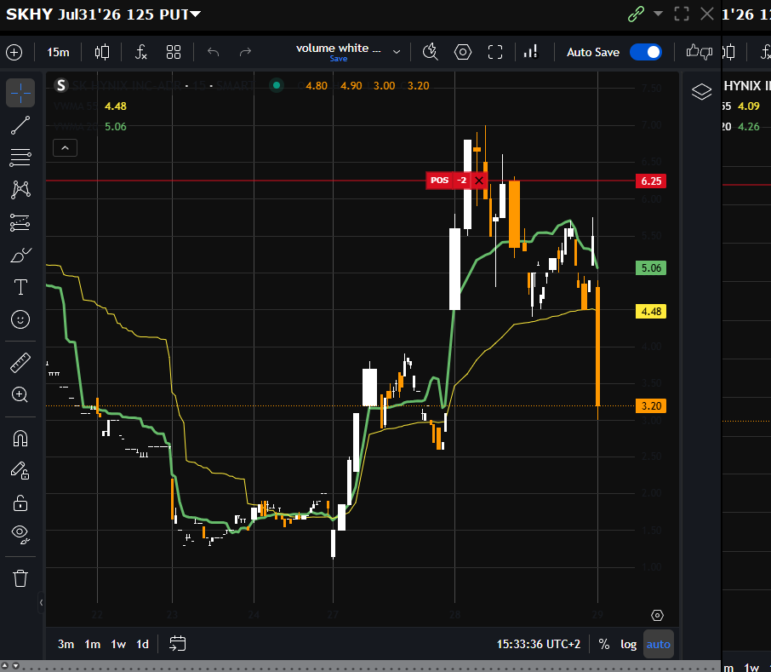Click the 5.06 green price label
771x672 pixels.
[651, 268]
